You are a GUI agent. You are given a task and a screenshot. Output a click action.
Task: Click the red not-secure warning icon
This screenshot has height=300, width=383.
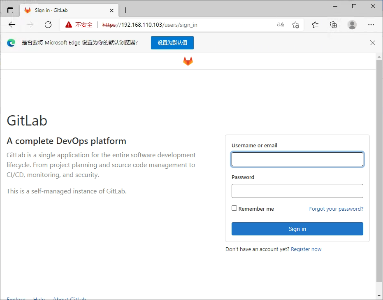[x=69, y=25]
